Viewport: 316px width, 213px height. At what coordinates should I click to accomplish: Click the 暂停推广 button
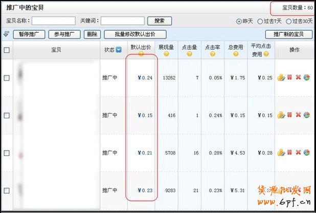coord(29,34)
